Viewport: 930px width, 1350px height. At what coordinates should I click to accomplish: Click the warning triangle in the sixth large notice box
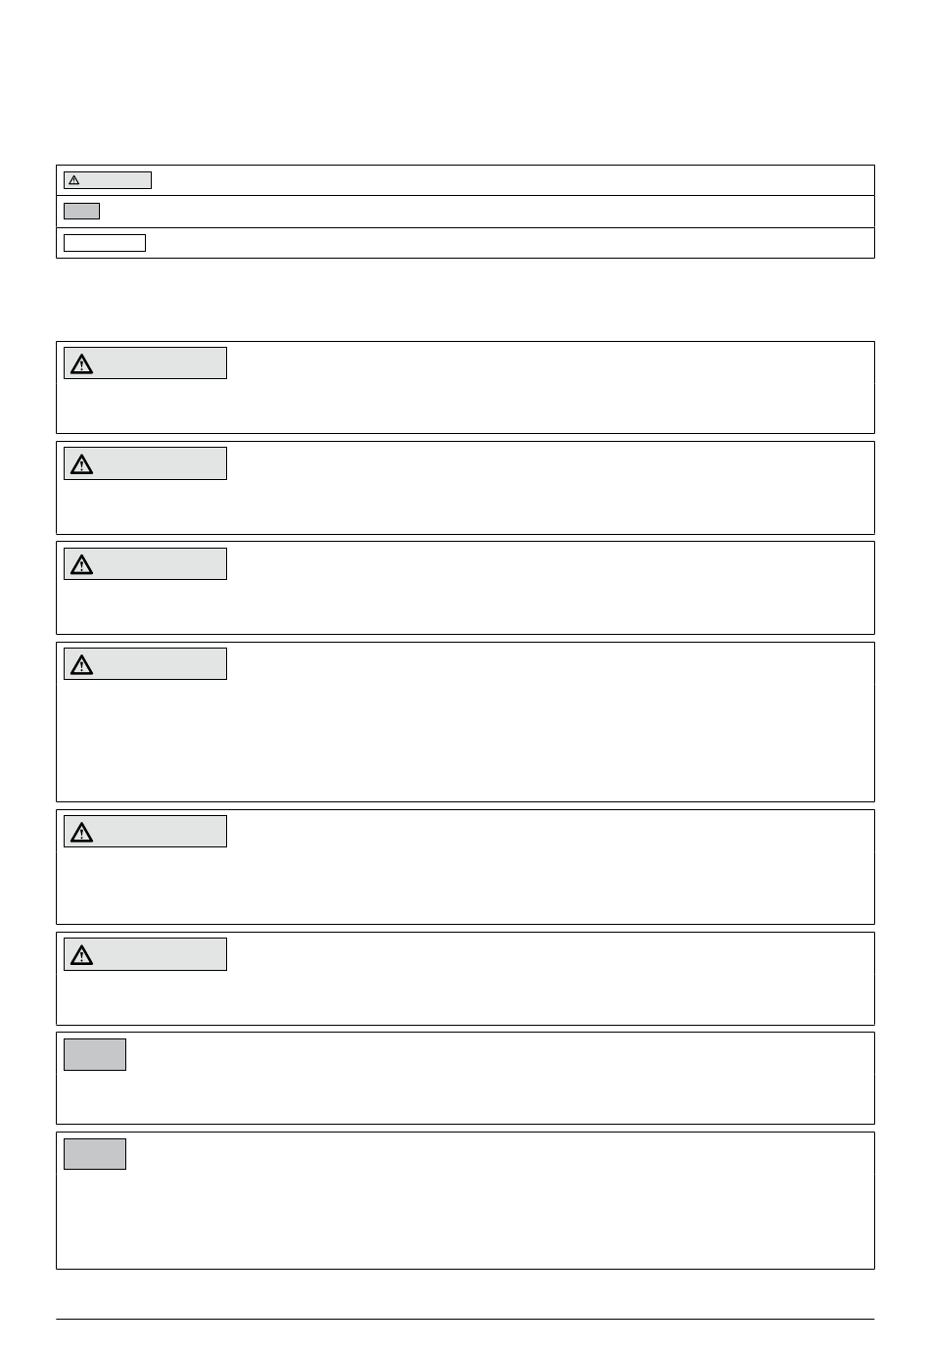coord(81,955)
